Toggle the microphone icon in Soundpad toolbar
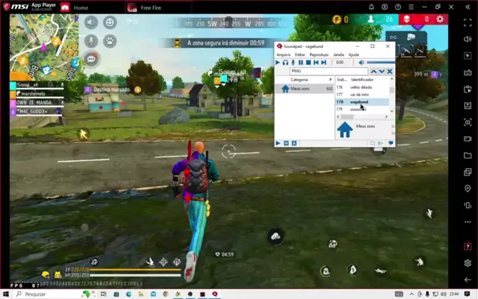478x299 pixels. click(293, 62)
